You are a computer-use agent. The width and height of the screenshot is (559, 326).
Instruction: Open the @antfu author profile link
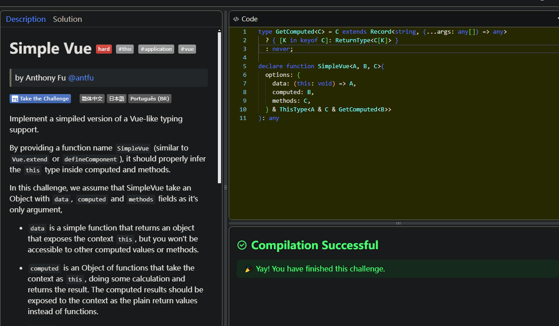pos(81,78)
